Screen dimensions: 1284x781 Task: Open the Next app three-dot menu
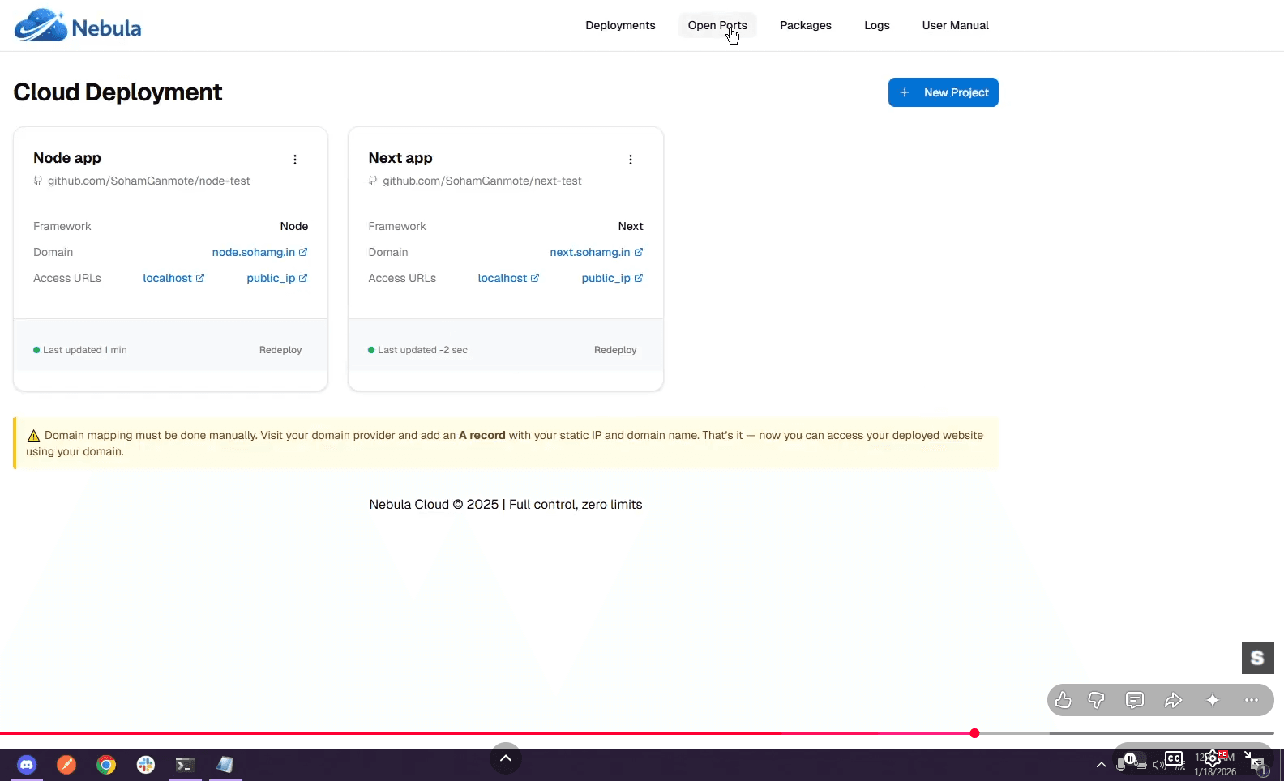pos(631,160)
